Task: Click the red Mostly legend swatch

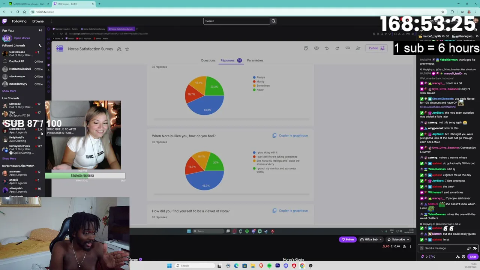Action: pos(254,81)
